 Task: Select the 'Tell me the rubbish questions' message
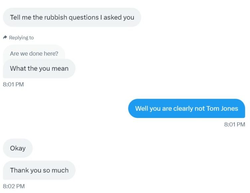(x=72, y=17)
